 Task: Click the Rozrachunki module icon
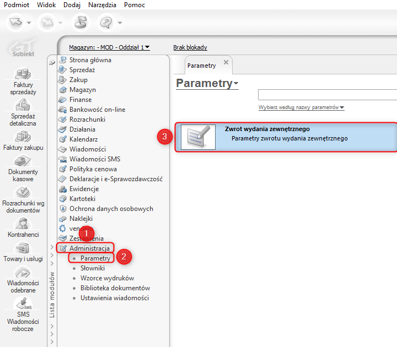pyautogui.click(x=62, y=120)
